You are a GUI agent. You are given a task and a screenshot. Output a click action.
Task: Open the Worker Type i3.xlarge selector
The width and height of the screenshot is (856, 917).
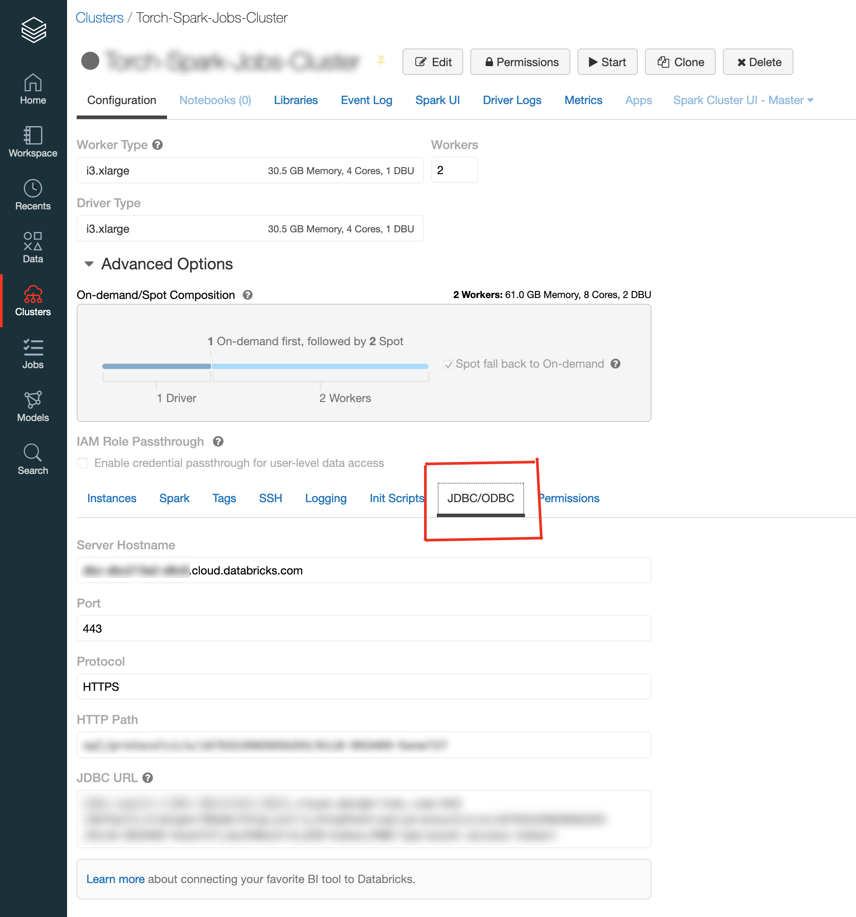click(x=250, y=171)
